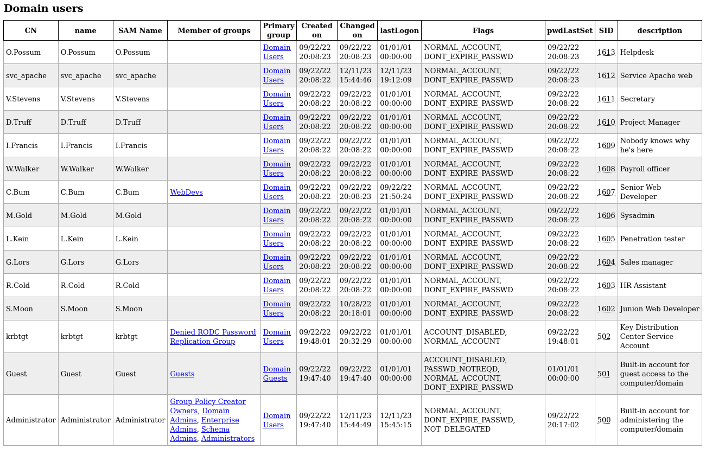Click the 'pwdLastSet' column header
This screenshot has height=449, width=706.
click(570, 30)
